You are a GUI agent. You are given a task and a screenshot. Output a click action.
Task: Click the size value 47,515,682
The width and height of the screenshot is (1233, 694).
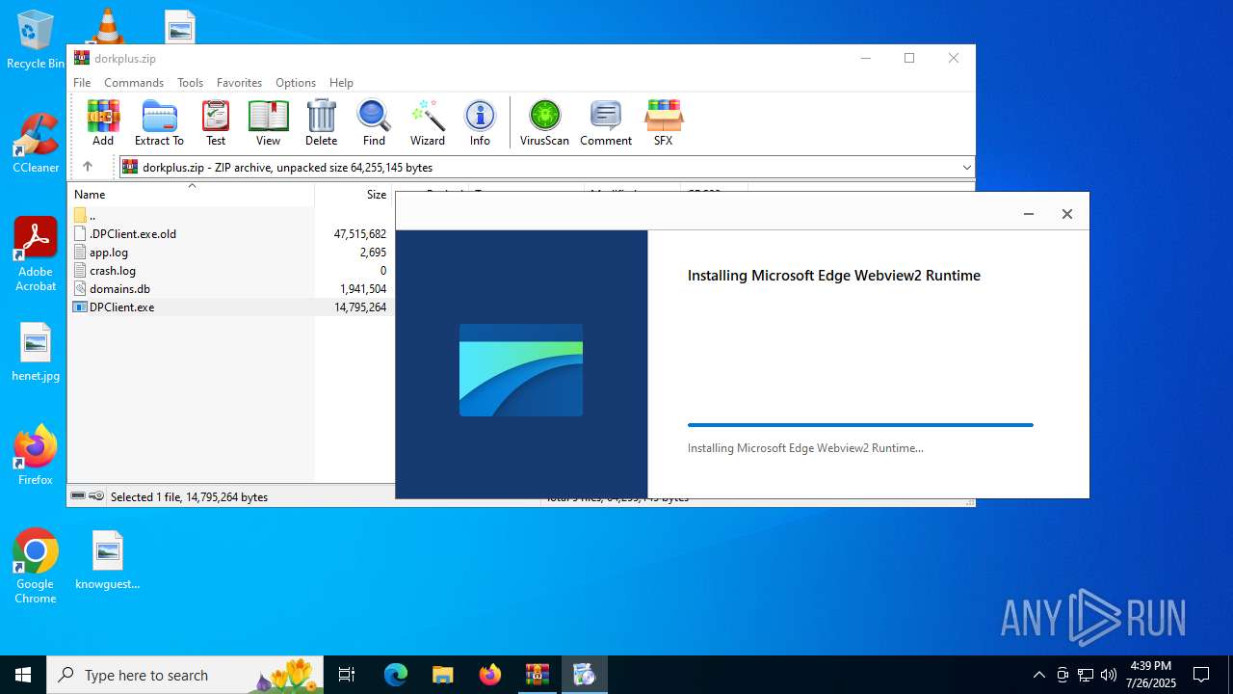[x=359, y=233]
